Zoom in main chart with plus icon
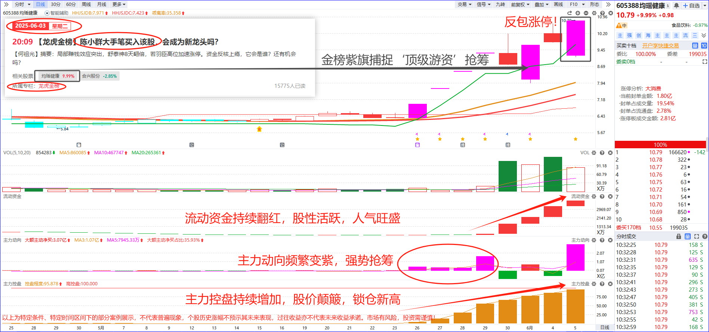Viewport: 709px width, 332px height. pos(578,13)
